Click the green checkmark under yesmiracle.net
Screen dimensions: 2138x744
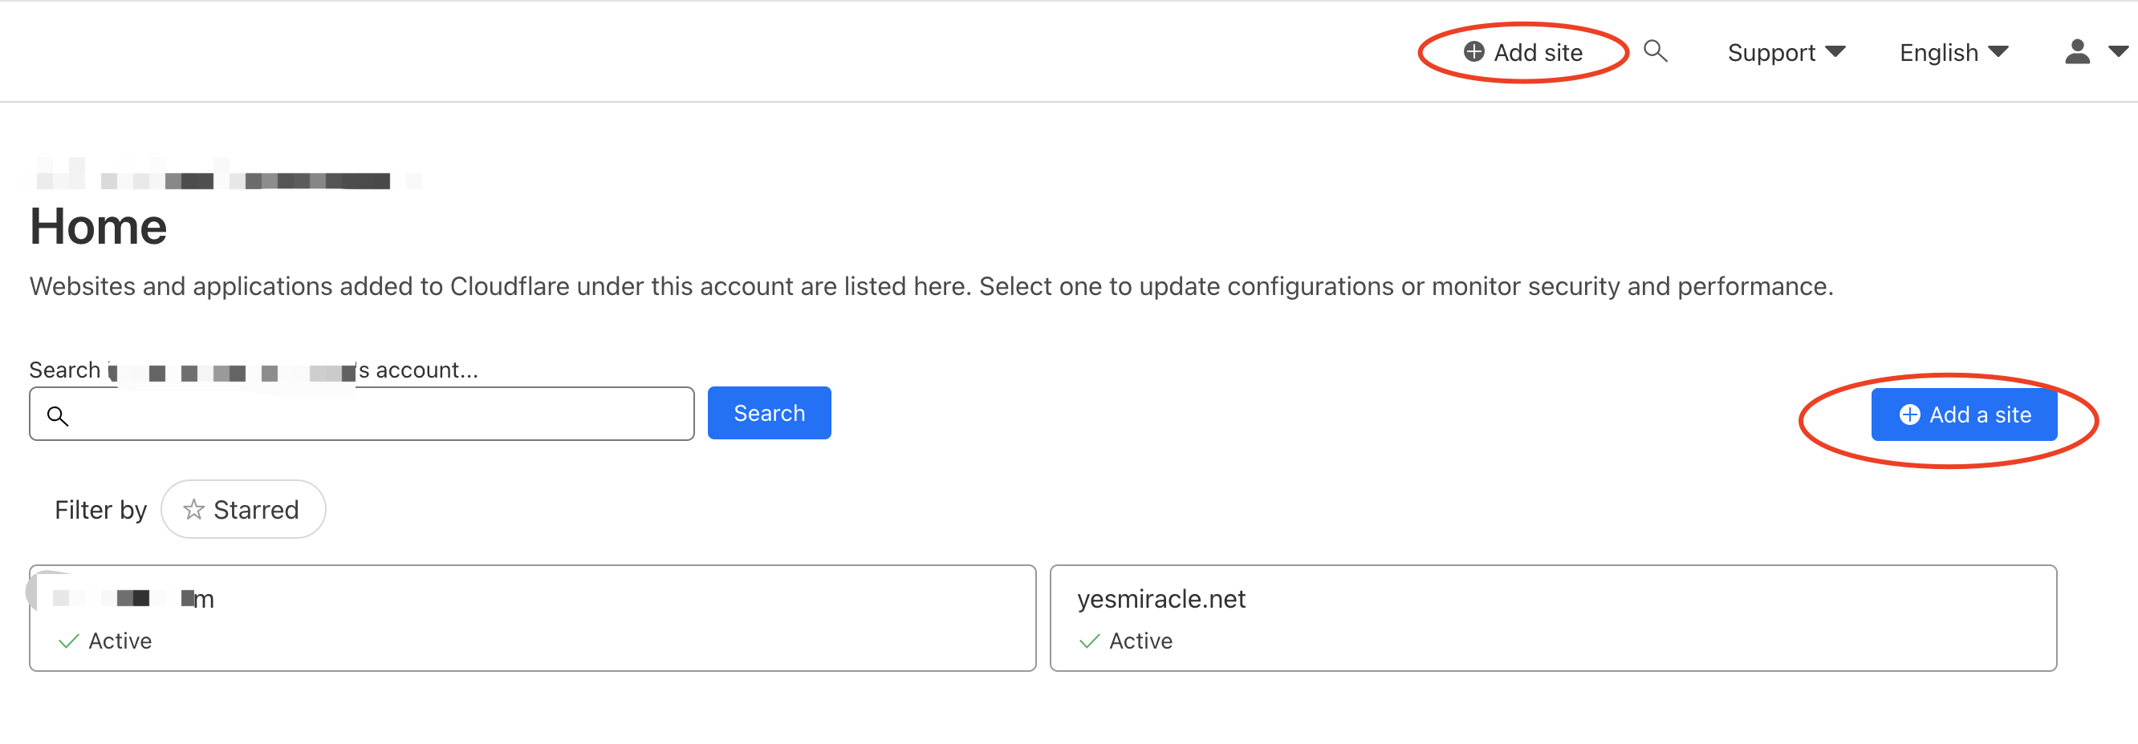pyautogui.click(x=1089, y=641)
